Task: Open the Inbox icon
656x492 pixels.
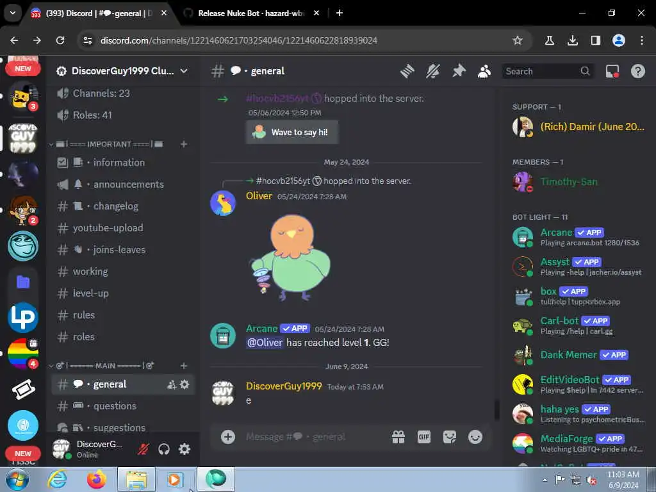Action: coord(612,71)
